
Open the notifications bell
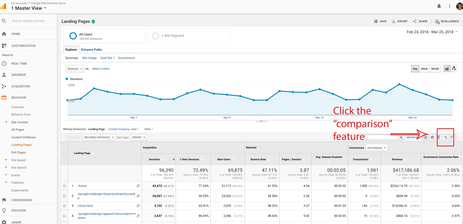tap(439, 6)
